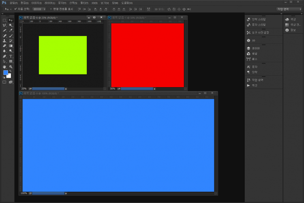Screen dimensions: 304x203
Task: Expand the status menu arrow in blue document
Action: pyautogui.click(x=66, y=193)
